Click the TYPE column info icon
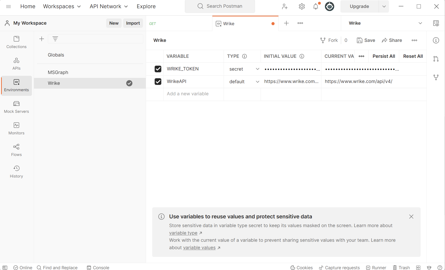 point(244,56)
